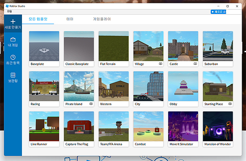Click the Baseplate label text
246x161 pixels.
[x=37, y=64]
